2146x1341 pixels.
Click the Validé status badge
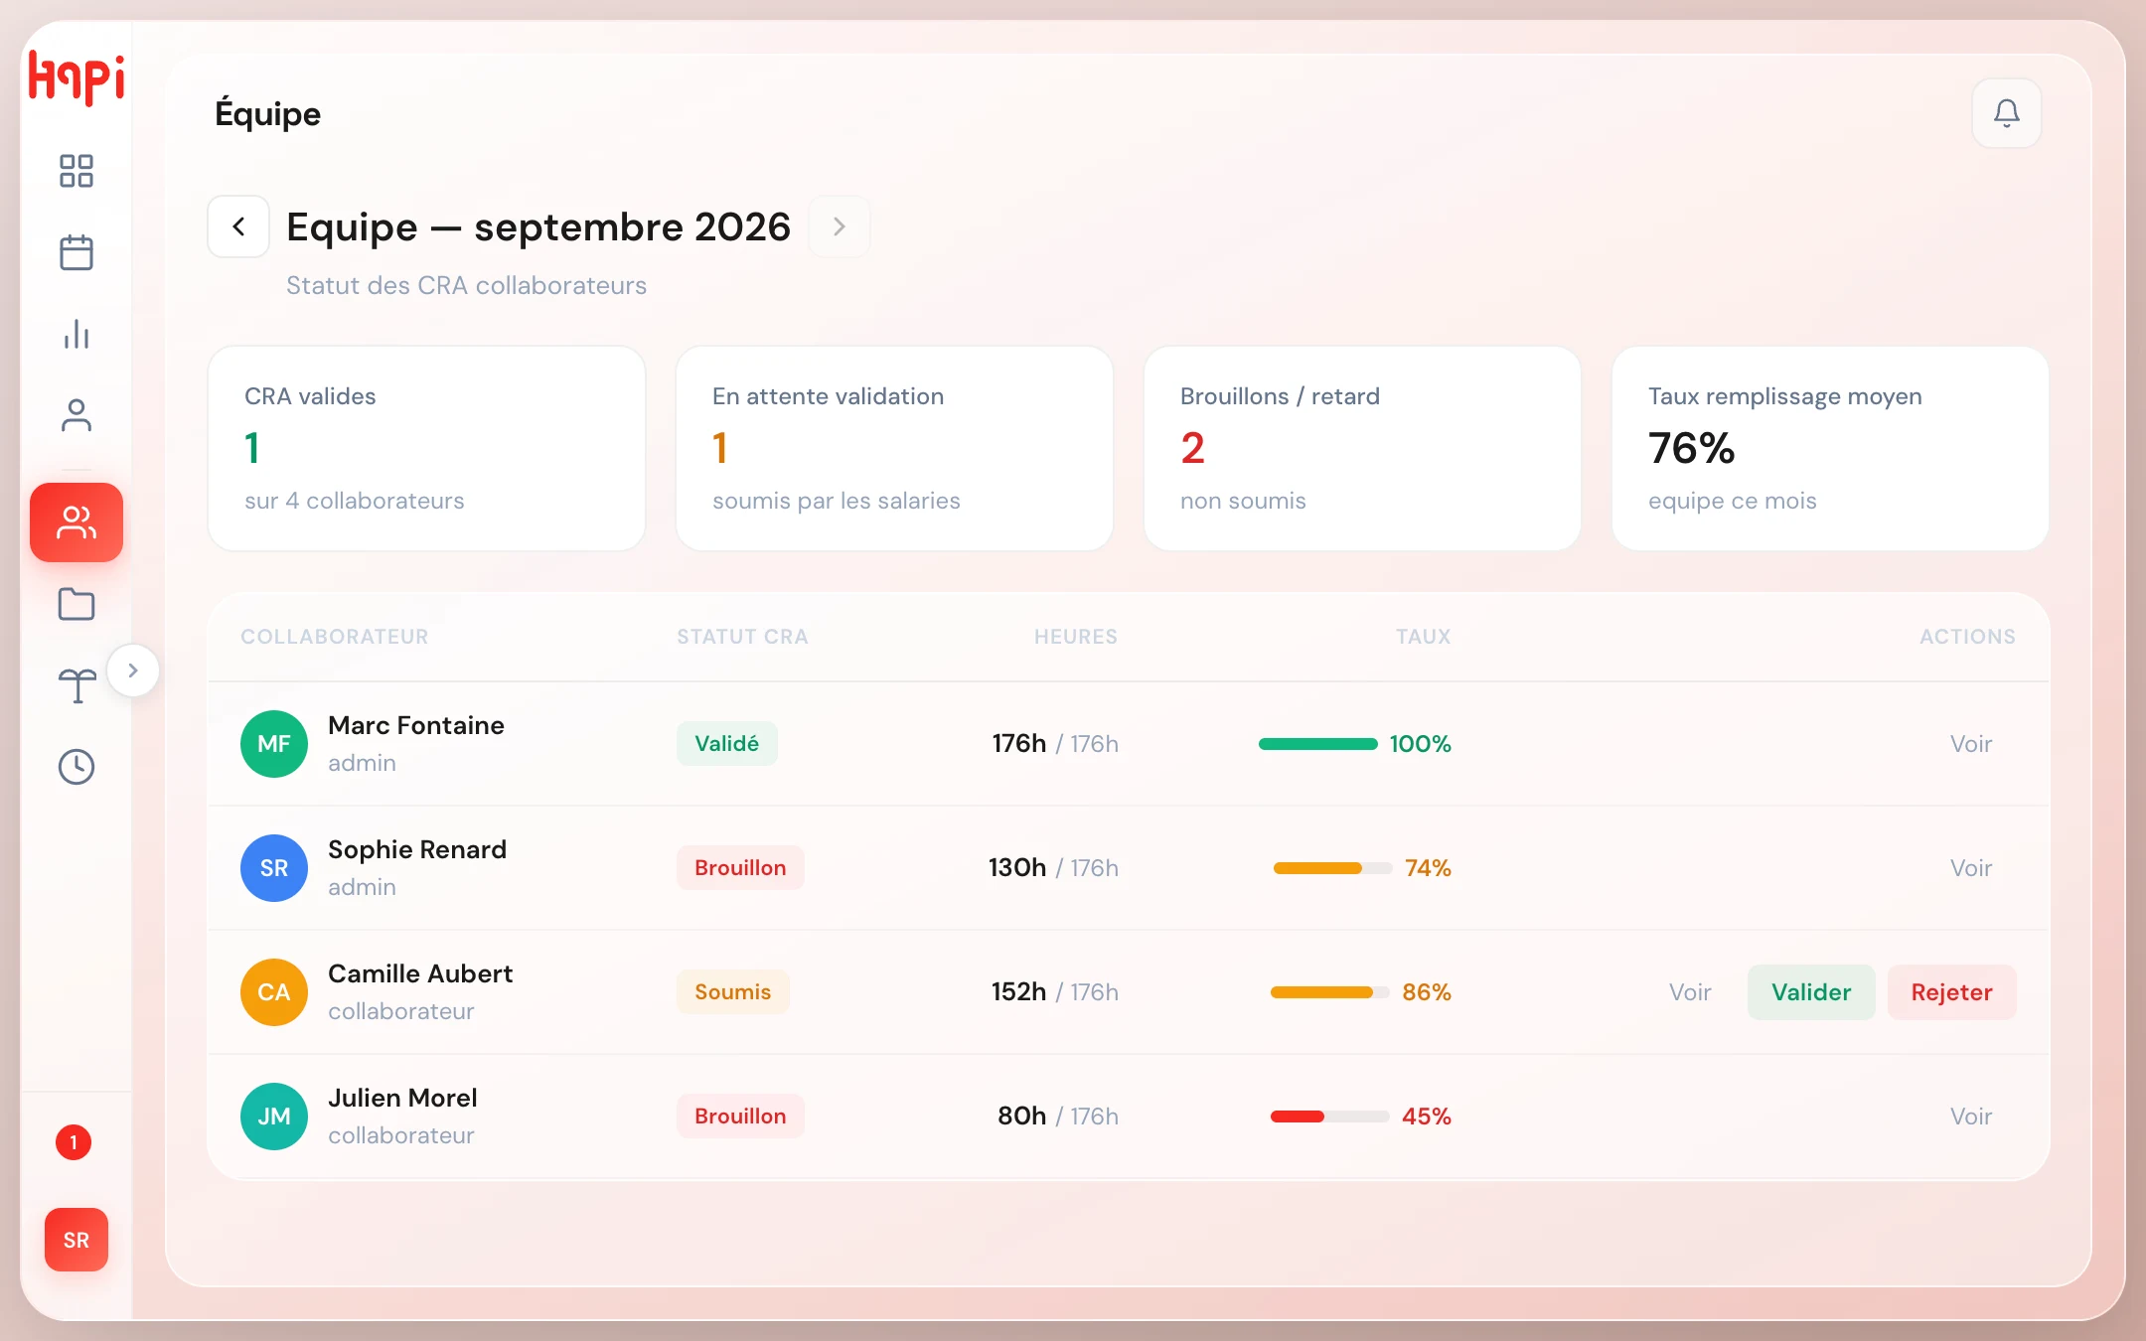[x=727, y=744]
